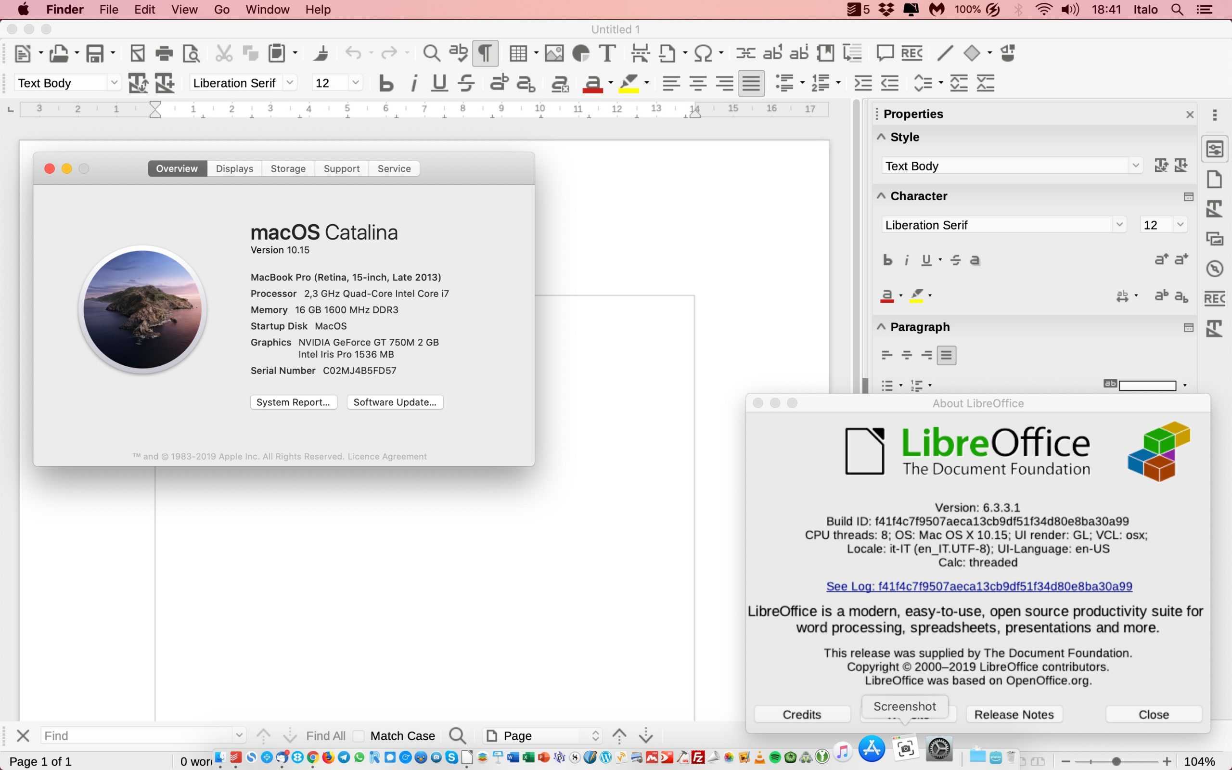Click the Insert Image toolbar icon
This screenshot has width=1232, height=770.
pos(554,53)
